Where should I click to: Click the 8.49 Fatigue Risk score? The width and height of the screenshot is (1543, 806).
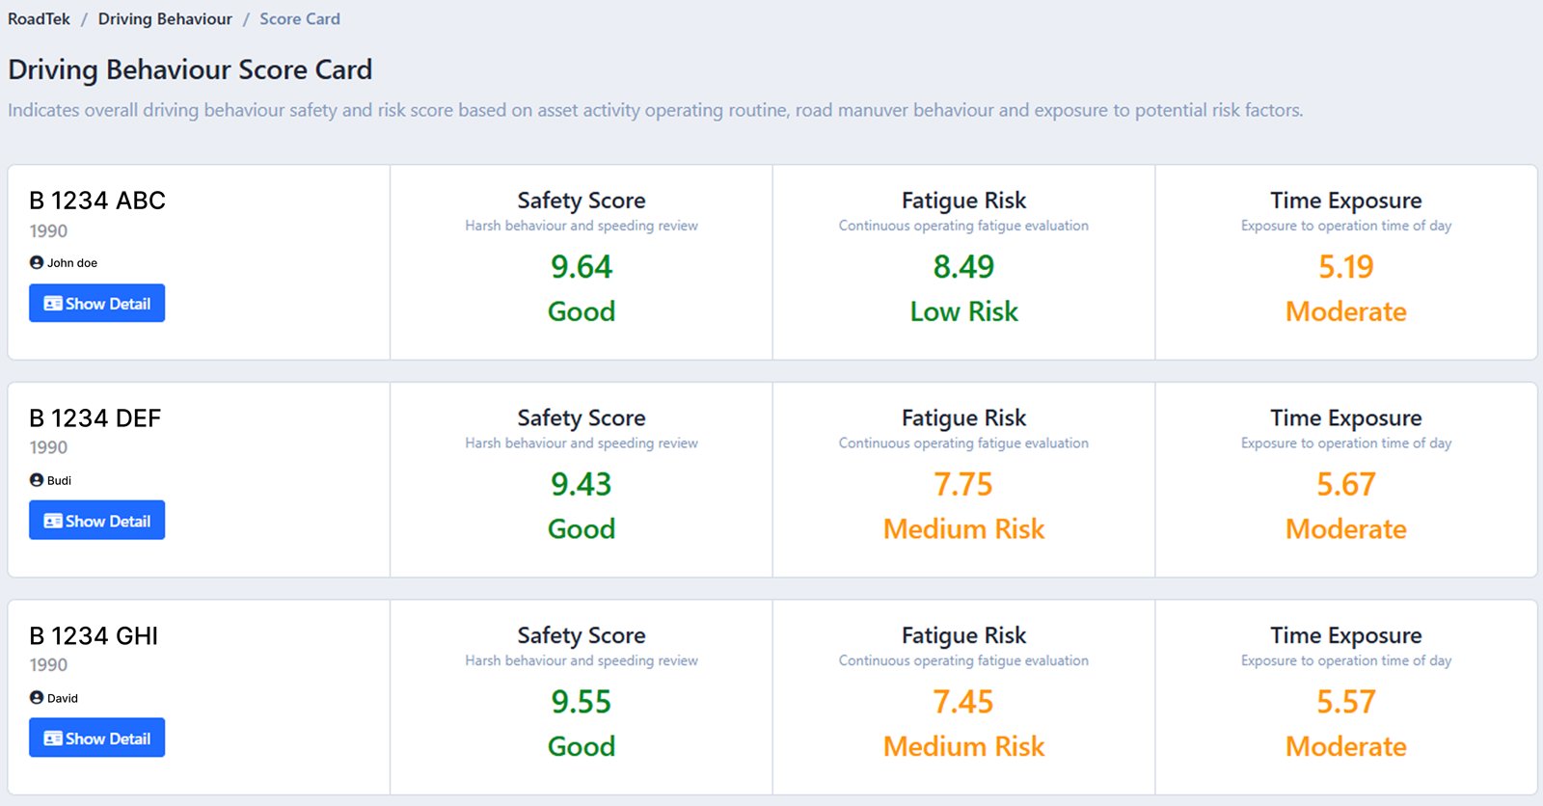(x=963, y=267)
